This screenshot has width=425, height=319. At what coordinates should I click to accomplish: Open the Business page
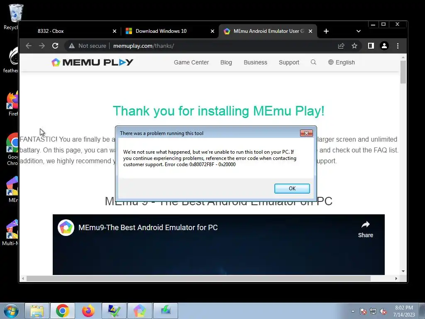coord(255,62)
